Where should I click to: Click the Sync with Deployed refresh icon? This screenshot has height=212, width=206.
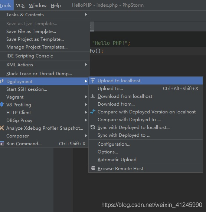point(93,127)
